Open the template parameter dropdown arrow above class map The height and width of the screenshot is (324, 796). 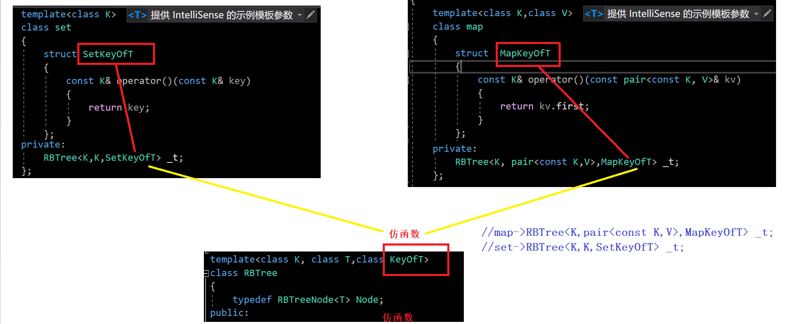756,14
